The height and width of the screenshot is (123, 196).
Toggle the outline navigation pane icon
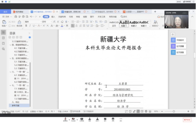pos(3,32)
